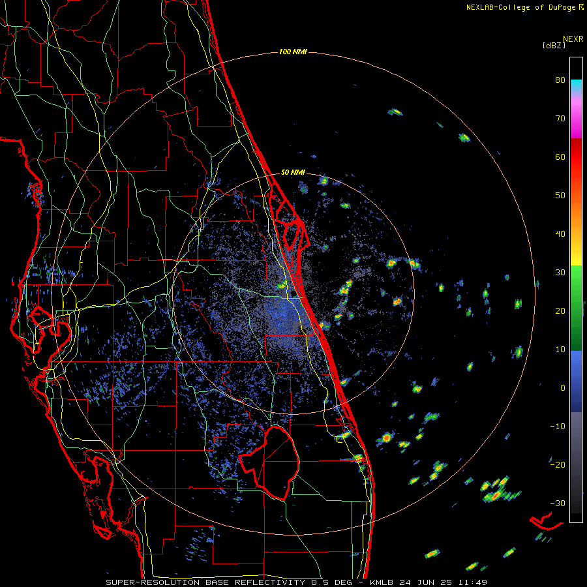
Task: Click the reflectivity dBZ color scale bar
Action: [576, 290]
